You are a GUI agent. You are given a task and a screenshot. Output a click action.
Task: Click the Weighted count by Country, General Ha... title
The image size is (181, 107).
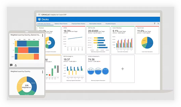point(25,35)
